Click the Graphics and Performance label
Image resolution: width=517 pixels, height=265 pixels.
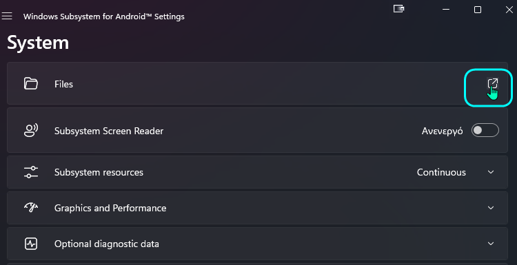(x=110, y=208)
